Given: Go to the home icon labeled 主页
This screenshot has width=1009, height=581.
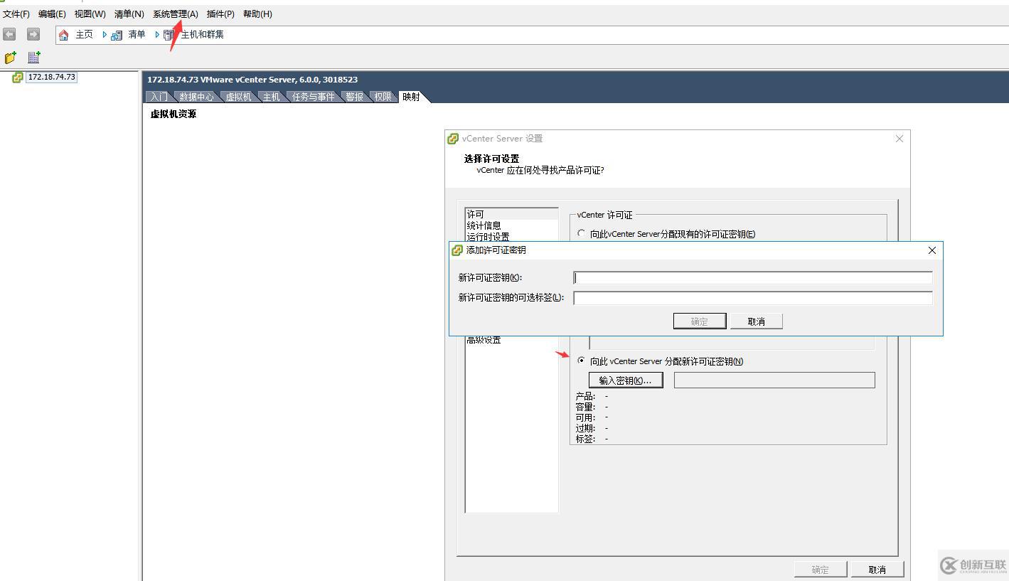Looking at the screenshot, I should [x=64, y=35].
